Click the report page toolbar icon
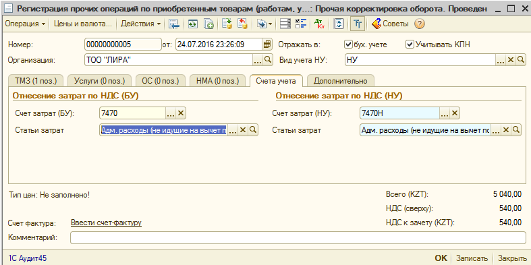Viewport: 531px width, 265px height. pyautogui.click(x=339, y=24)
